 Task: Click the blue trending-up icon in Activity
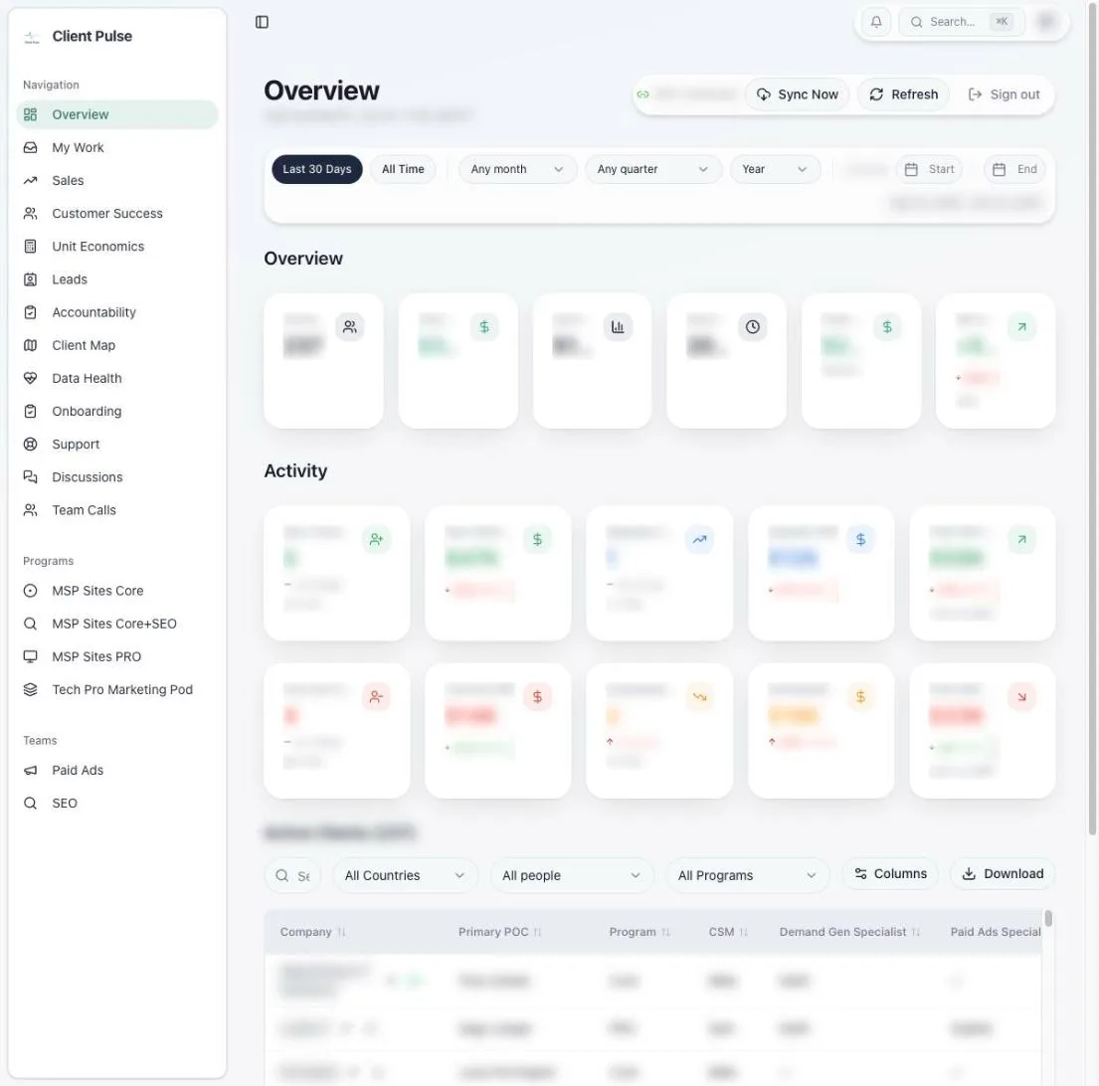click(699, 539)
